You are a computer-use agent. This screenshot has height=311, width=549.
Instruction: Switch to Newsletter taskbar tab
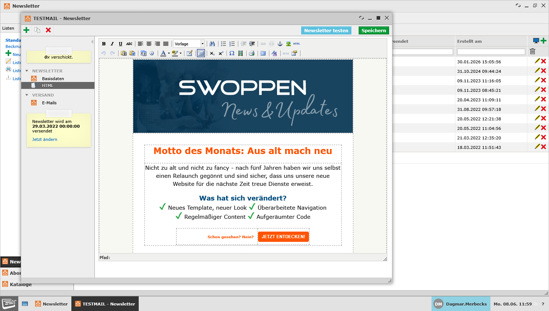pyautogui.click(x=52, y=304)
